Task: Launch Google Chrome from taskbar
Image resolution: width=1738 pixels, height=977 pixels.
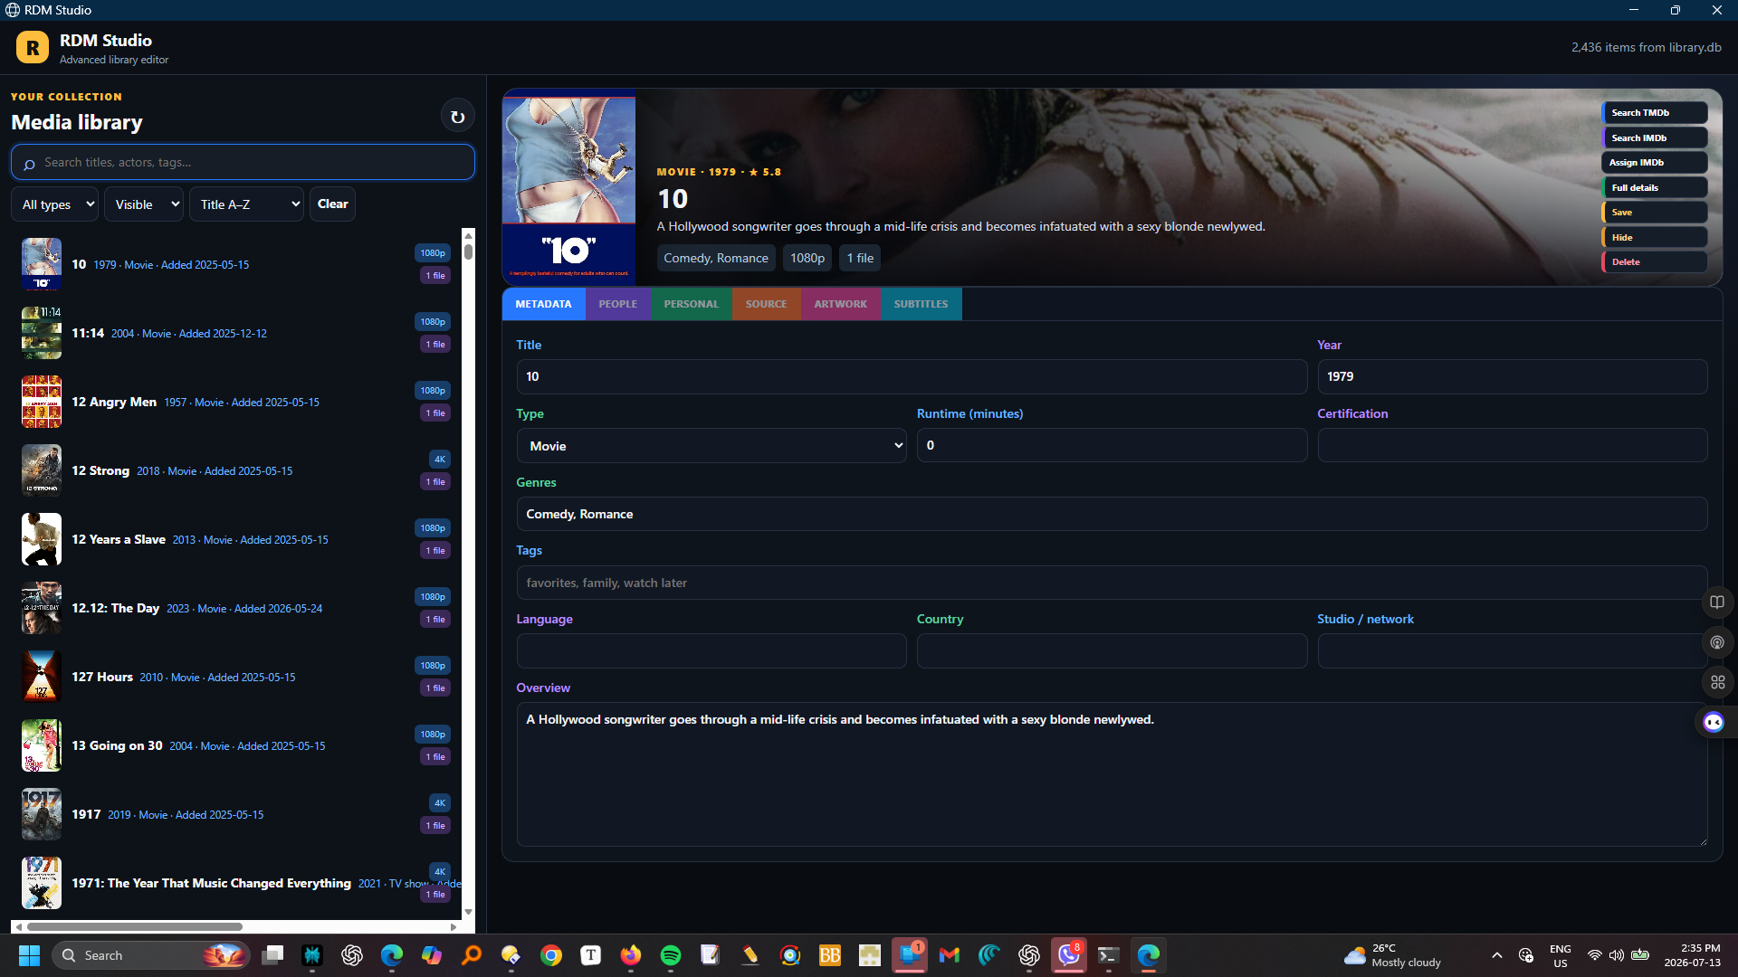Action: tap(551, 955)
